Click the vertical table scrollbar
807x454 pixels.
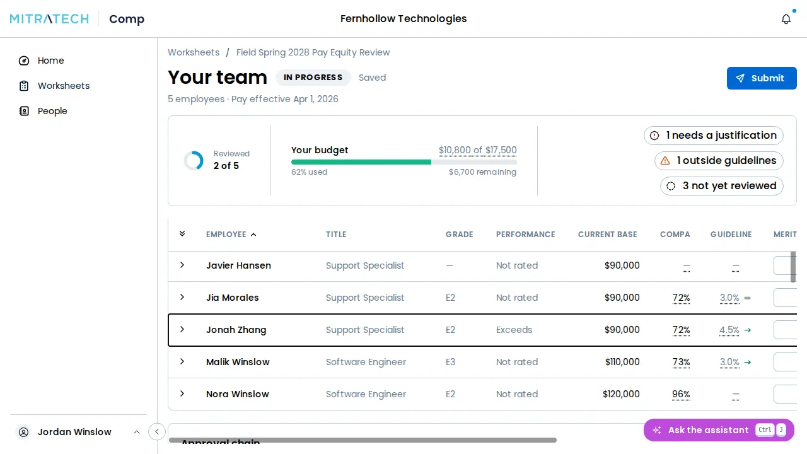793,267
